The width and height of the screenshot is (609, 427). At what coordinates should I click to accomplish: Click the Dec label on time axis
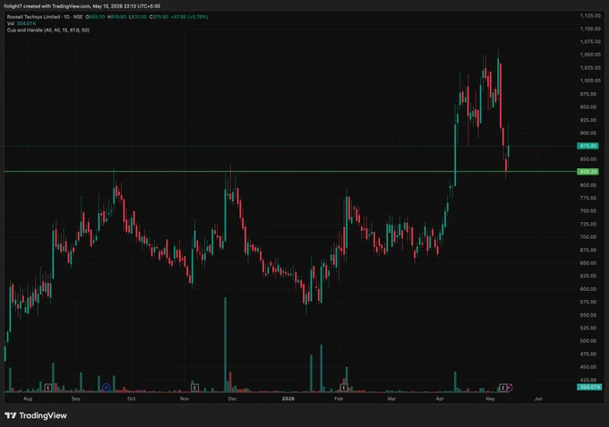point(232,398)
